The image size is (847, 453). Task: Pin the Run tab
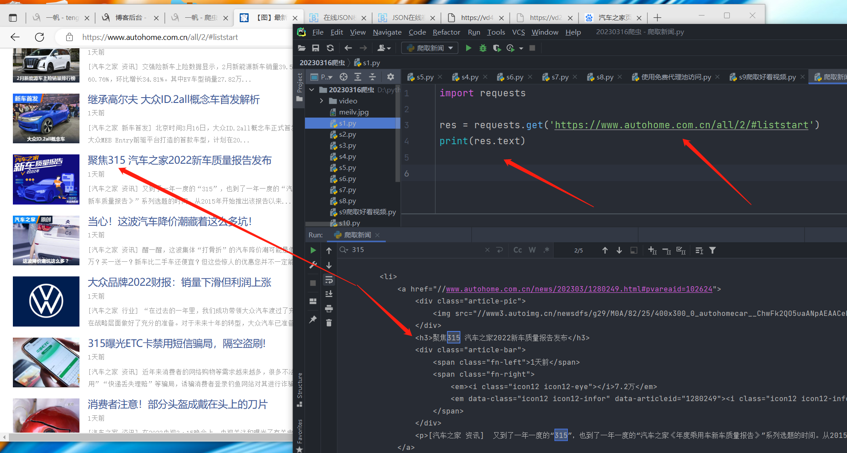point(313,319)
